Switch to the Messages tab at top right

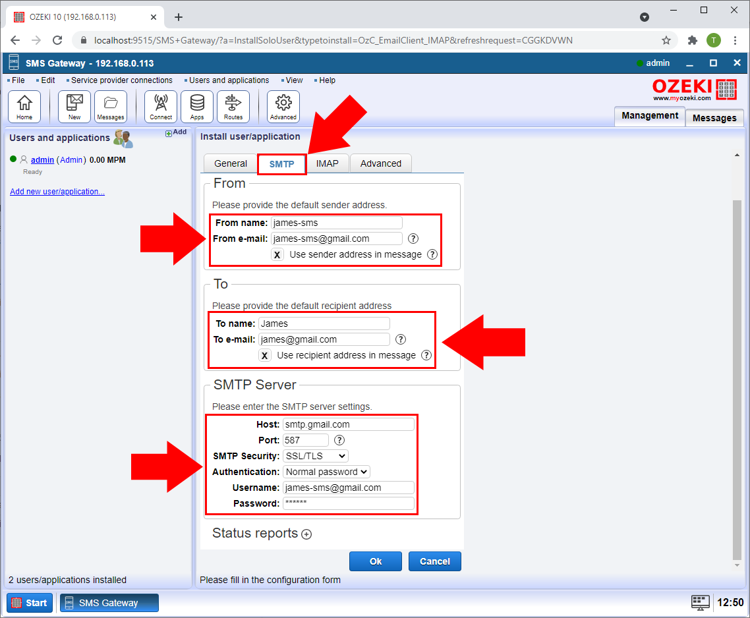714,118
